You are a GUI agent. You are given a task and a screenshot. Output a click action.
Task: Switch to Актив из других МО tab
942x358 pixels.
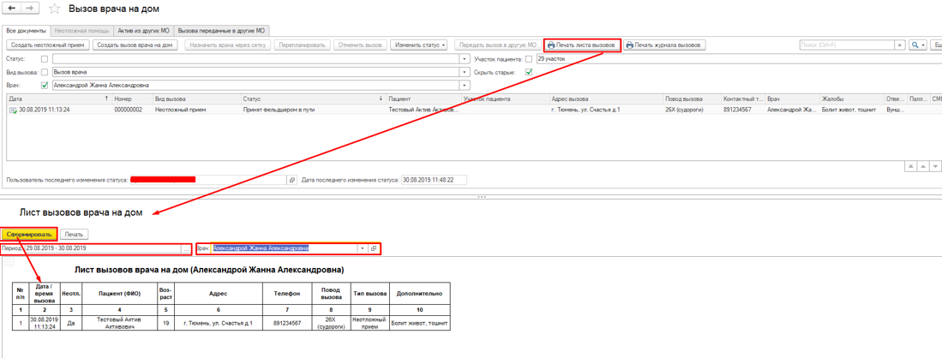pyautogui.click(x=143, y=31)
